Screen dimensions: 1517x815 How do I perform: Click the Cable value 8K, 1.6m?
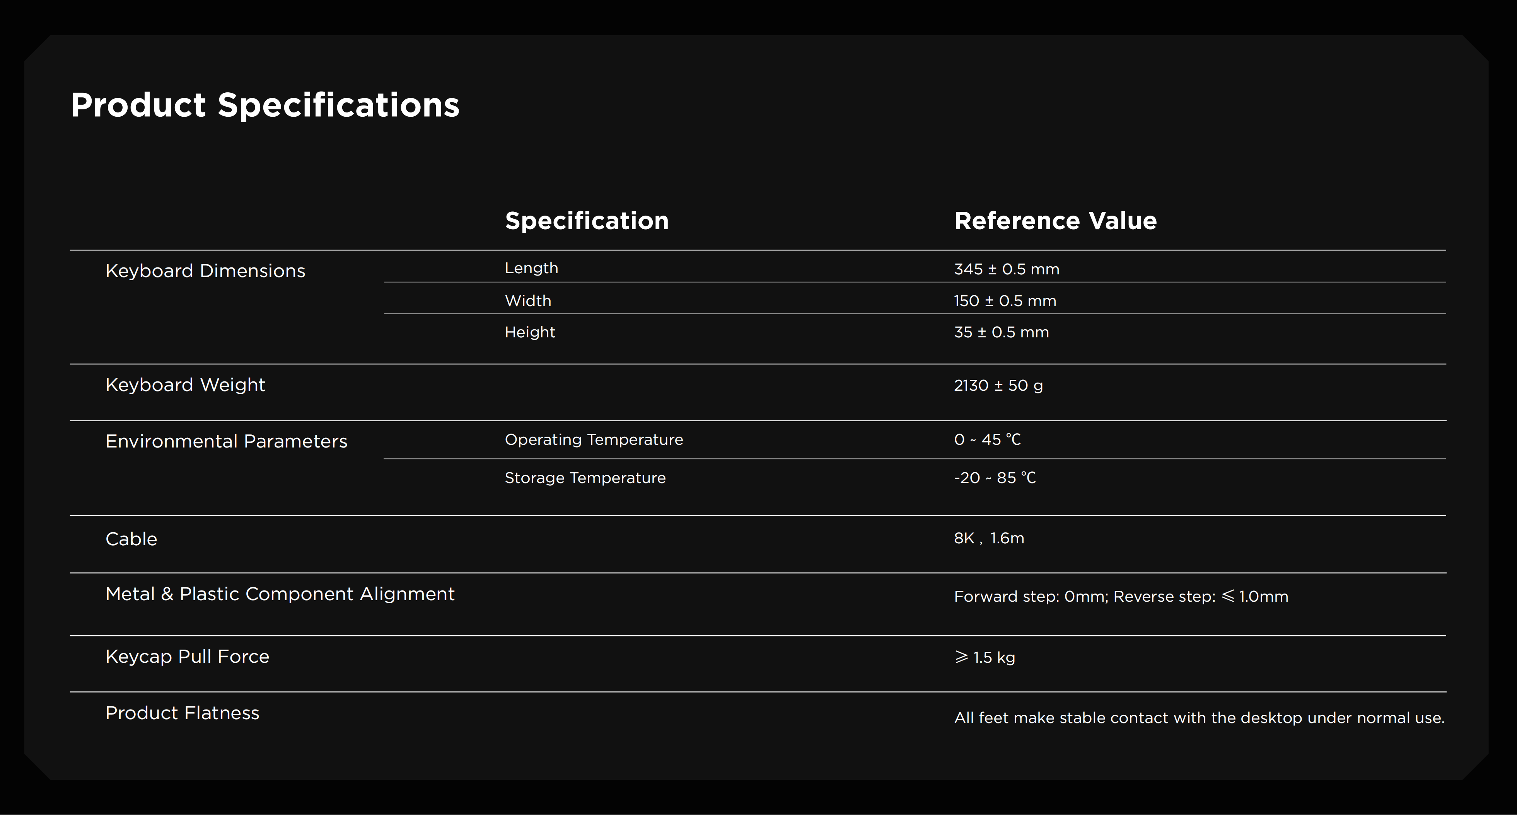(989, 538)
